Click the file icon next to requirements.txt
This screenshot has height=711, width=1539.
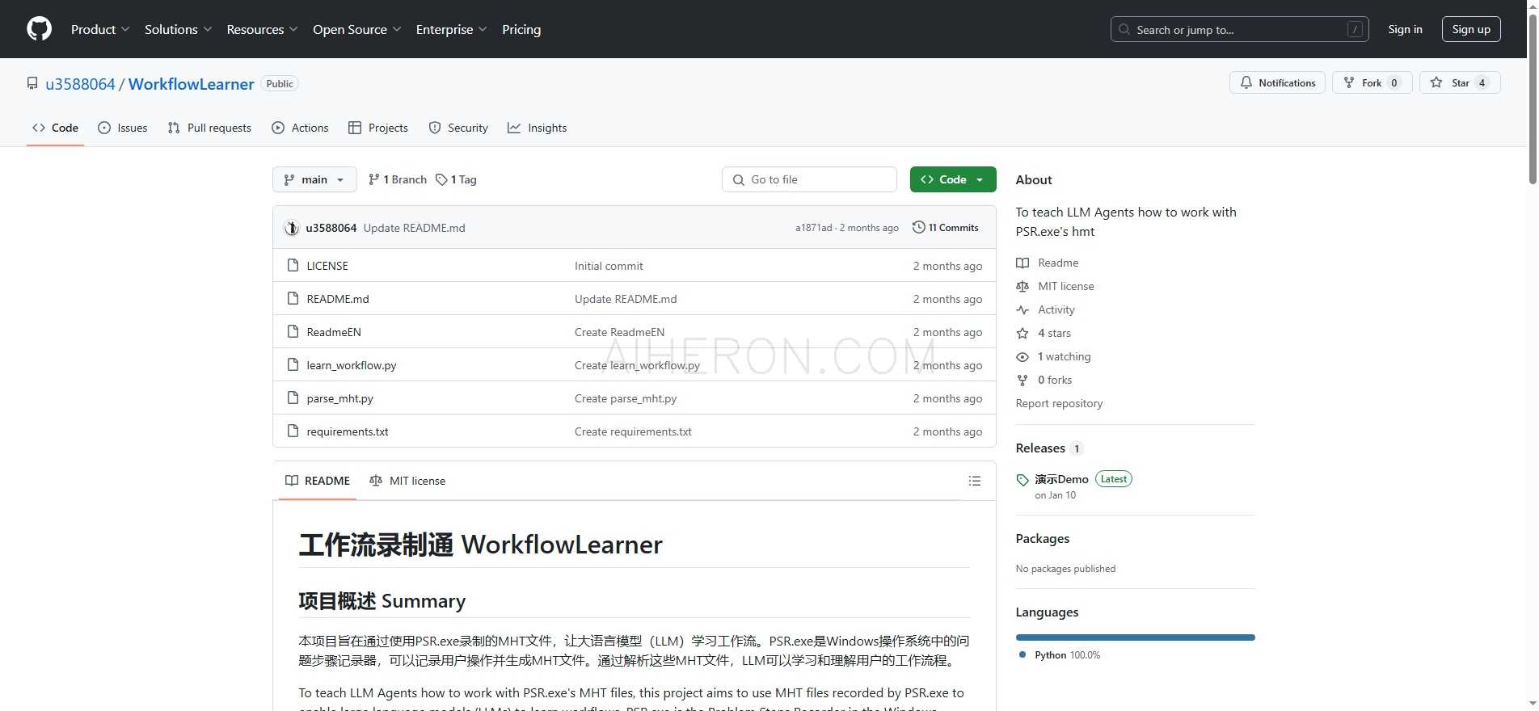click(293, 431)
